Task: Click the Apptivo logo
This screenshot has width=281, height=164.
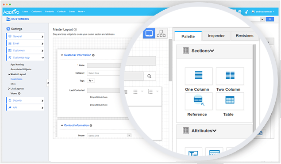Action: [x=11, y=12]
